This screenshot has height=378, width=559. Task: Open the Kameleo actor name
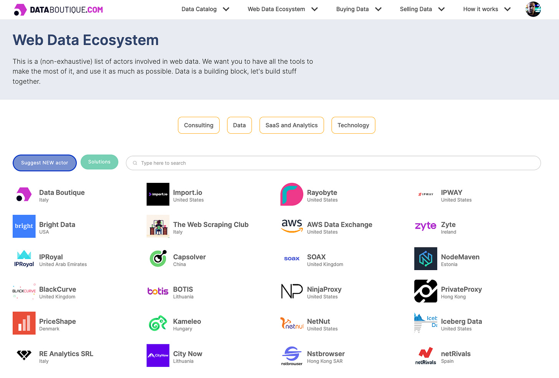(187, 322)
